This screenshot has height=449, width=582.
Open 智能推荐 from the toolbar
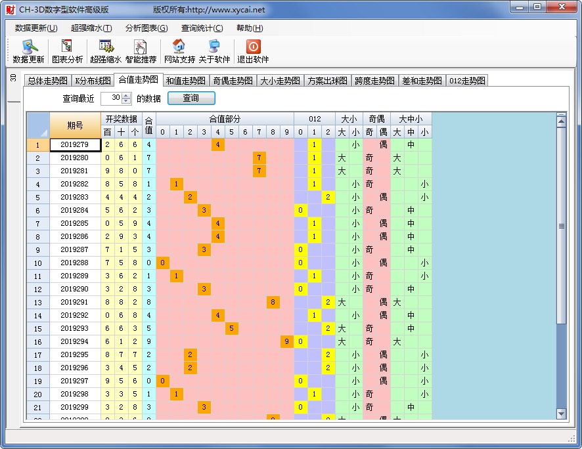[x=141, y=51]
